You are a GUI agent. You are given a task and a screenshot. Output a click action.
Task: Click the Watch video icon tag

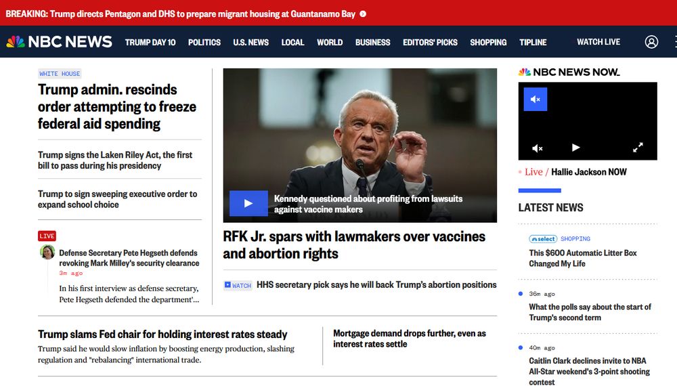[238, 285]
